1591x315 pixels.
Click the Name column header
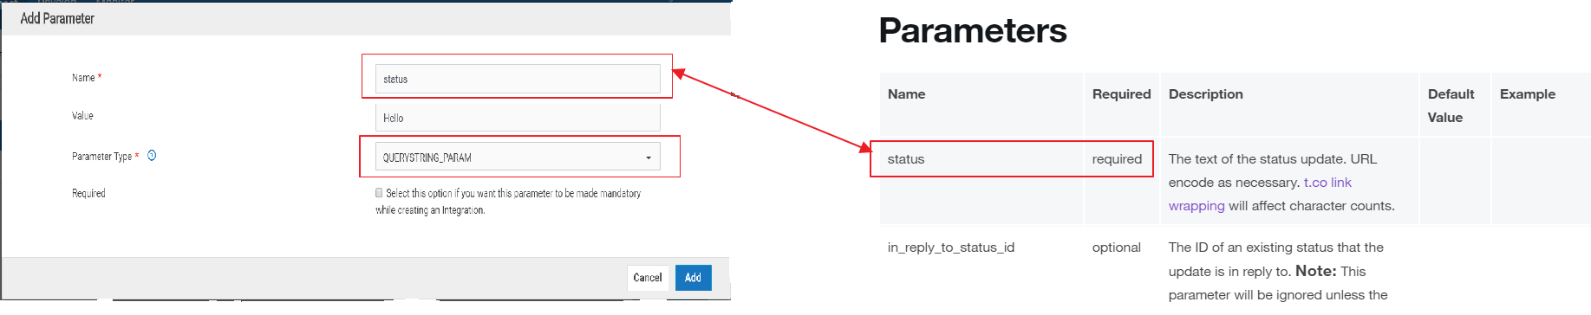click(906, 94)
